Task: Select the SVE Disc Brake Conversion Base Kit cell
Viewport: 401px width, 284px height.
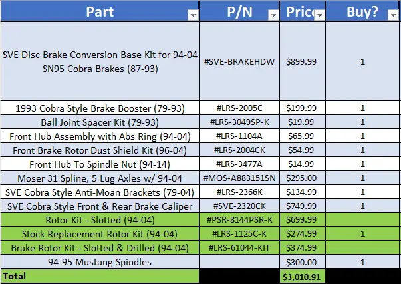Action: [x=100, y=61]
